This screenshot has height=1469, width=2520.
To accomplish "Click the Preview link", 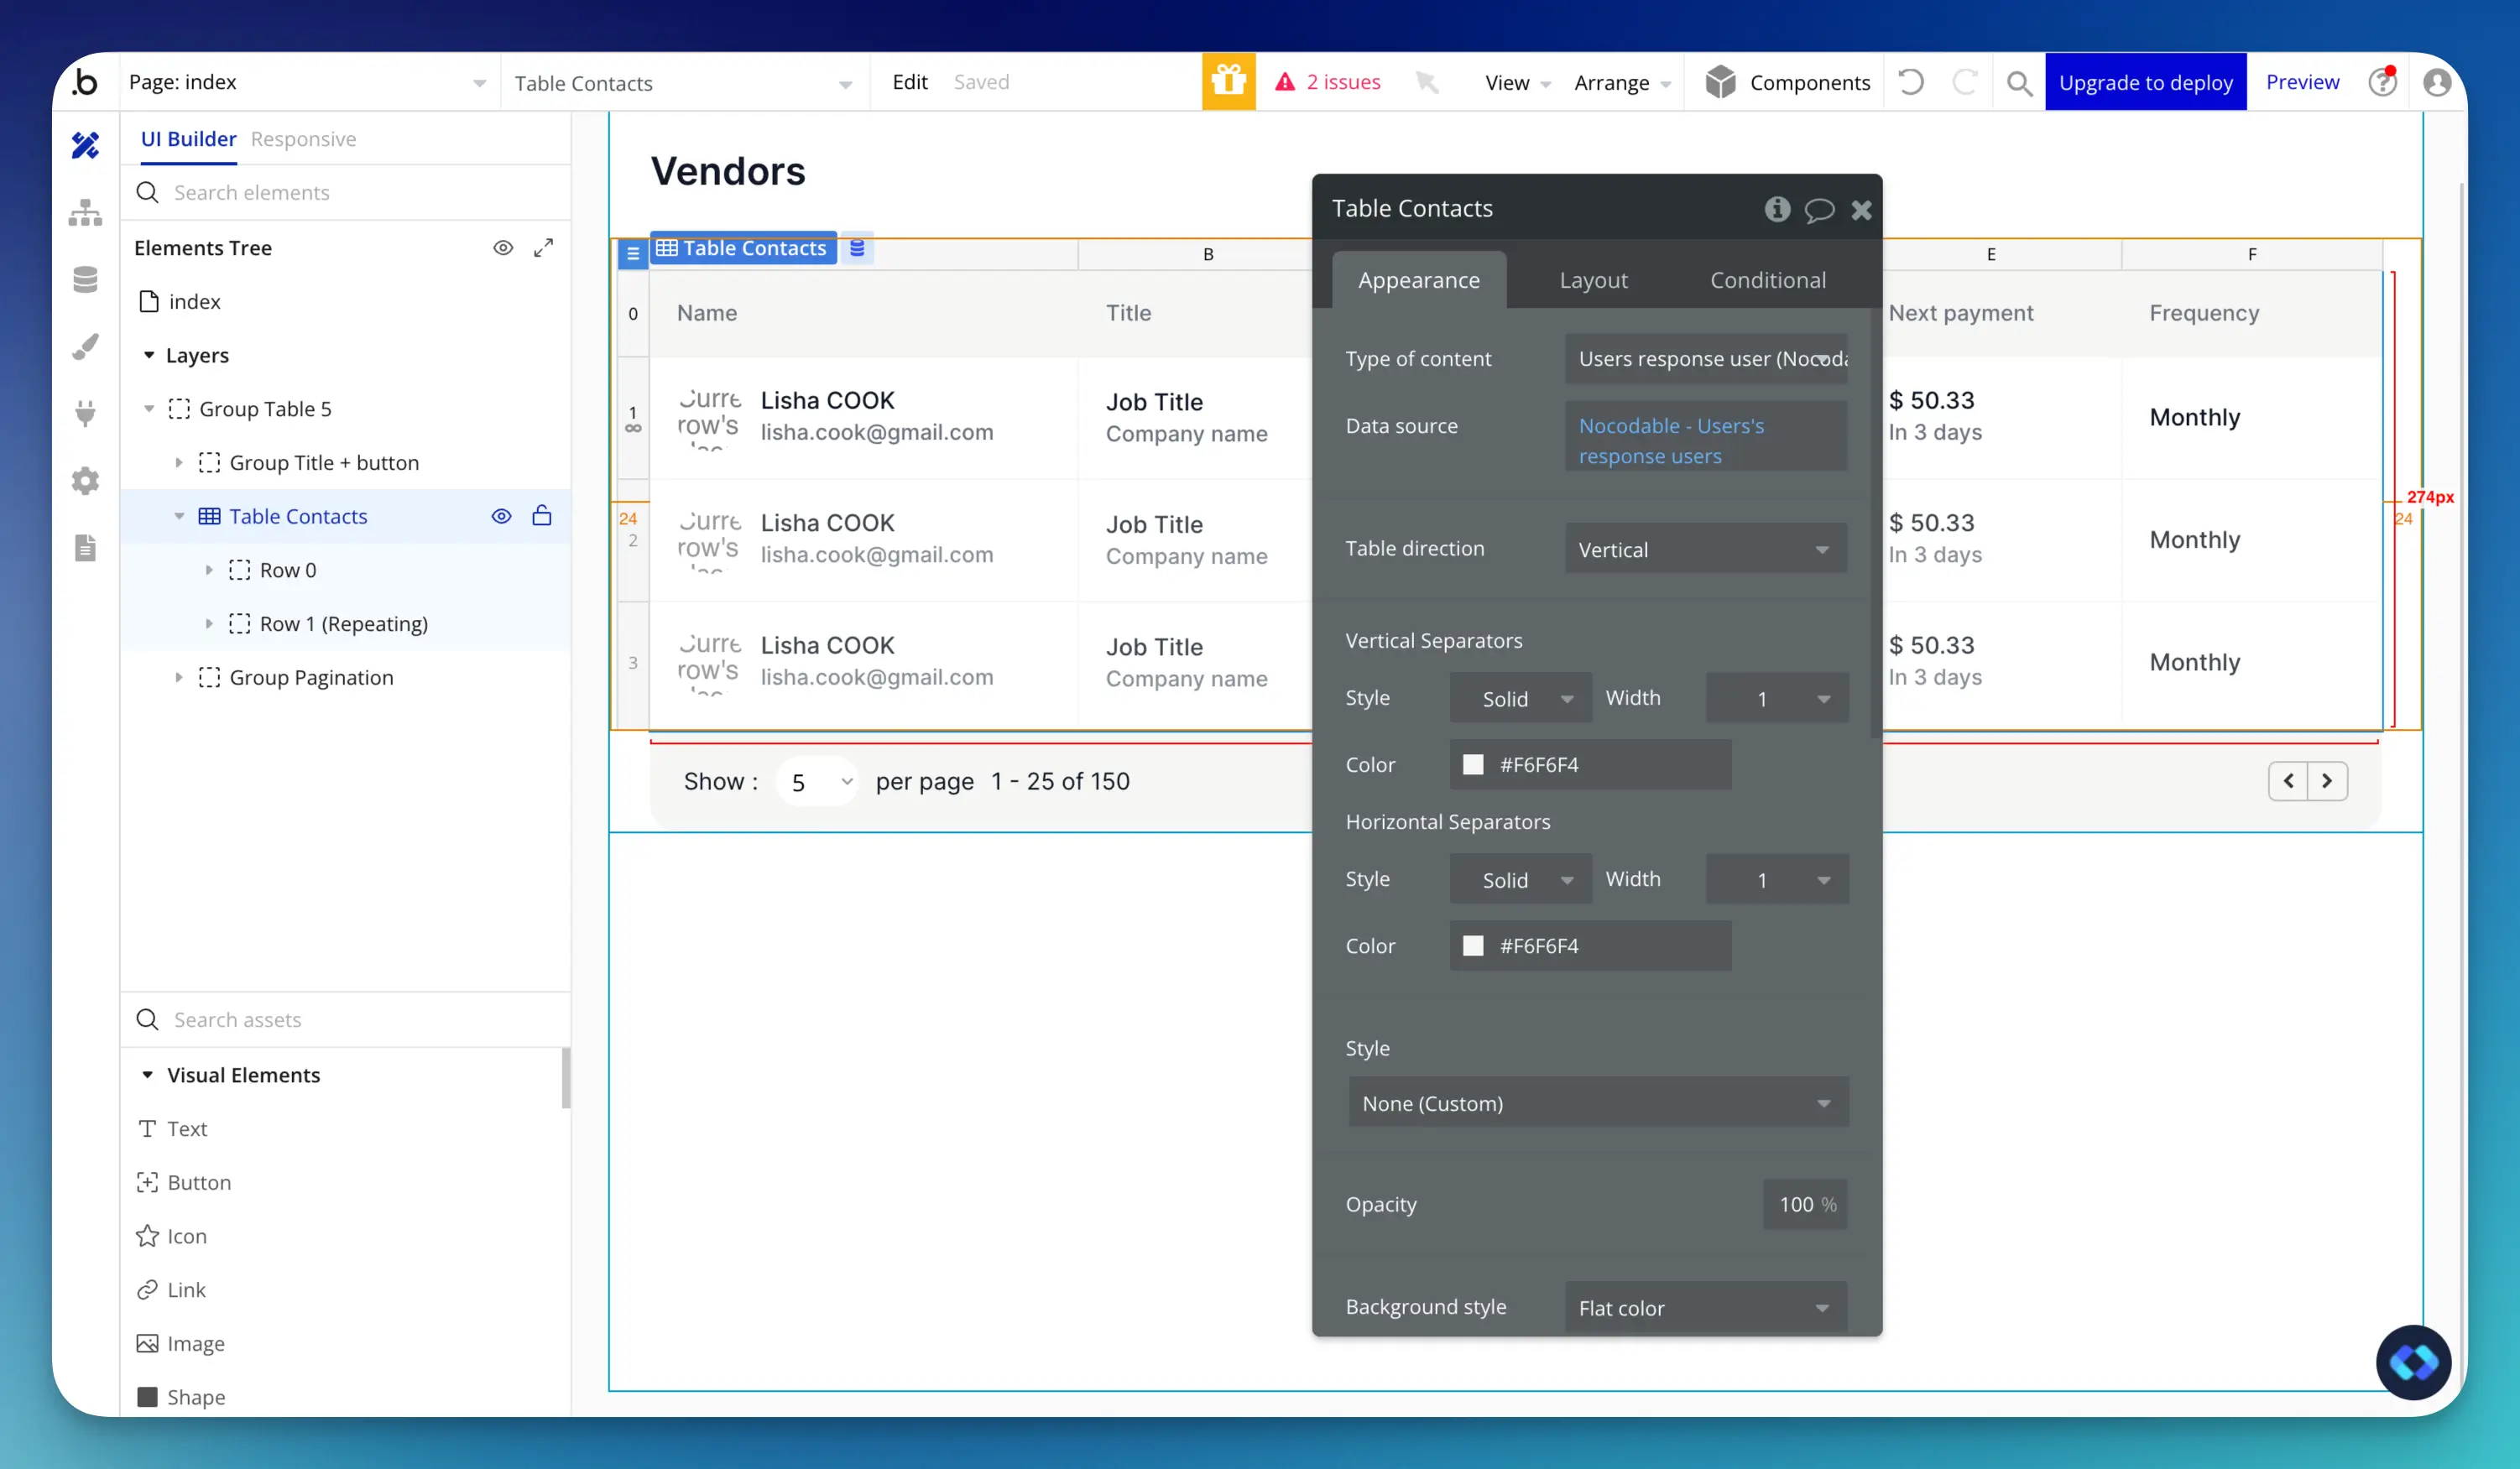I will [x=2302, y=82].
